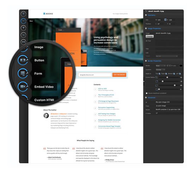Click the Change image button

pos(150,37)
